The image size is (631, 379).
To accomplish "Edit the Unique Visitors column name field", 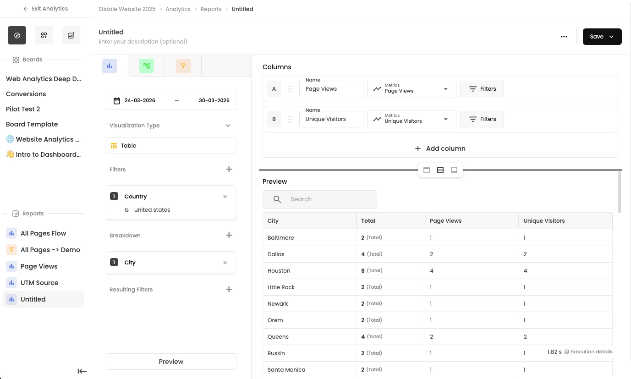I will [x=331, y=119].
